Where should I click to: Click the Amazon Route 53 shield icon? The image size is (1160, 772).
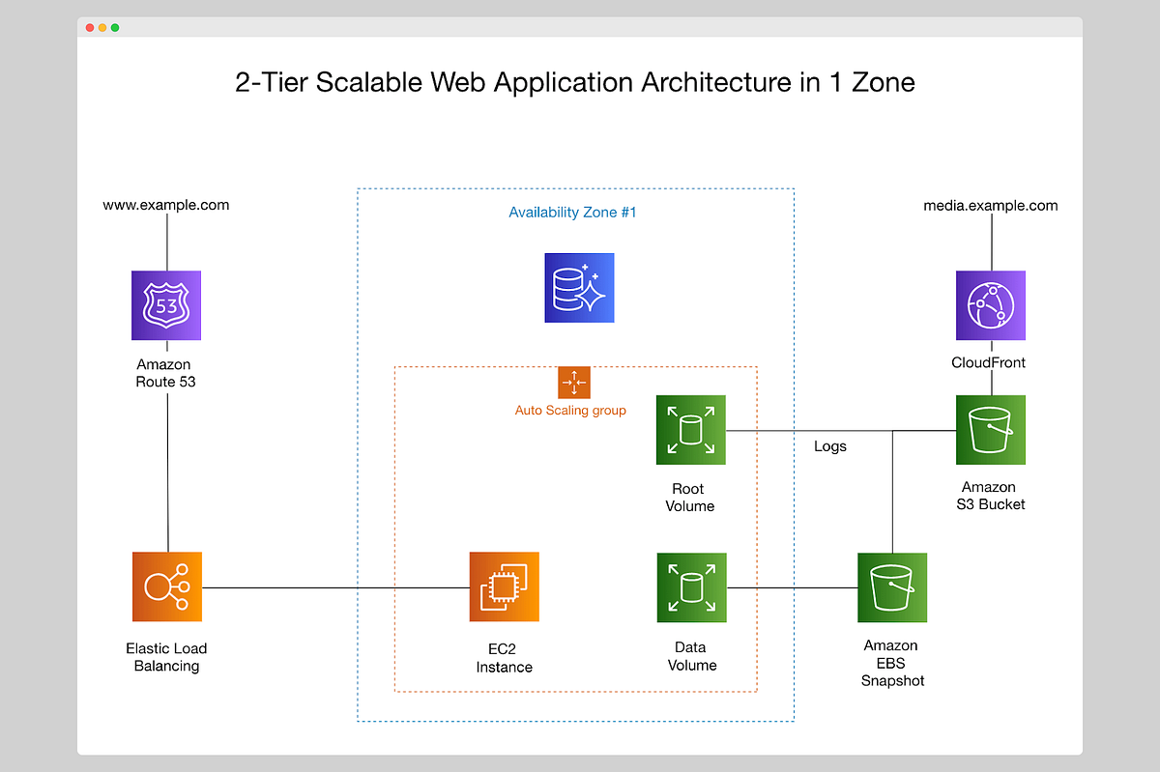166,305
